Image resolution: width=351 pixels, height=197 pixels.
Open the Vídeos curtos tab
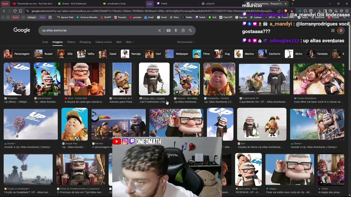pos(103,42)
